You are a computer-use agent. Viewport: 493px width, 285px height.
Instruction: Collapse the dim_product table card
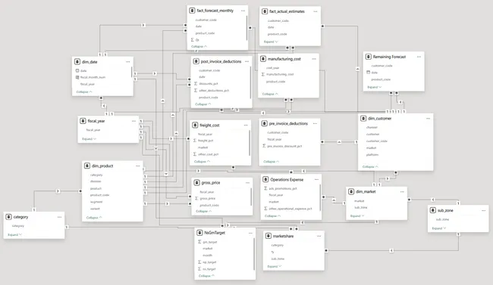point(94,218)
